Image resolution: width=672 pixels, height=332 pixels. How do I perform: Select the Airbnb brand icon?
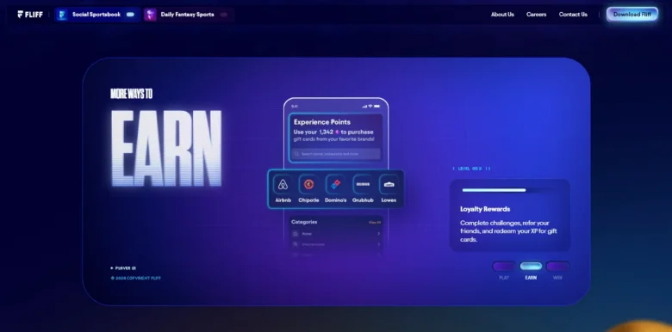[283, 184]
